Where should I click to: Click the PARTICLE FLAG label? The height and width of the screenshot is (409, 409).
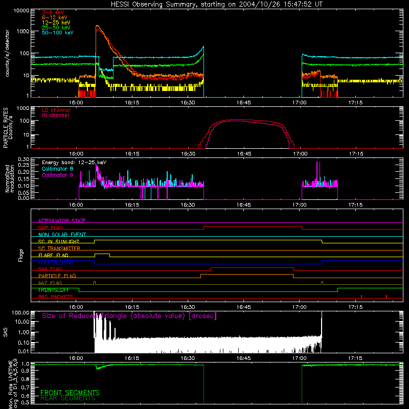click(x=57, y=276)
